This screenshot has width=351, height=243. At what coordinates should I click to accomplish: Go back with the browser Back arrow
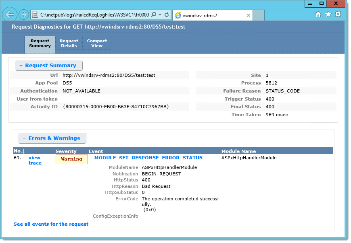10,15
